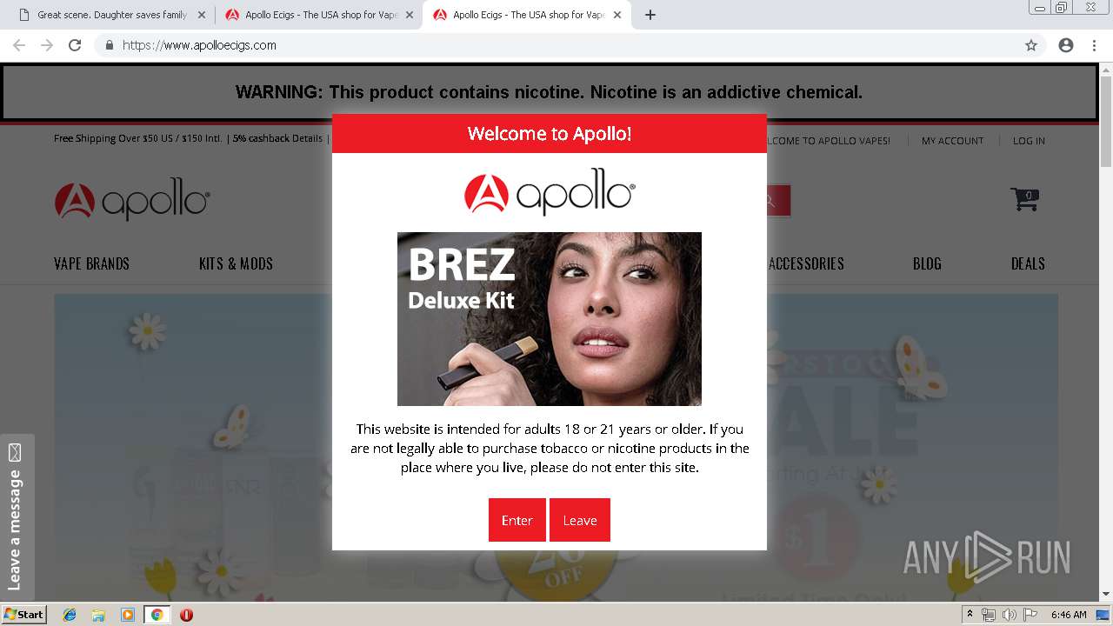
Task: Open the DEALS menu item
Action: pyautogui.click(x=1028, y=263)
